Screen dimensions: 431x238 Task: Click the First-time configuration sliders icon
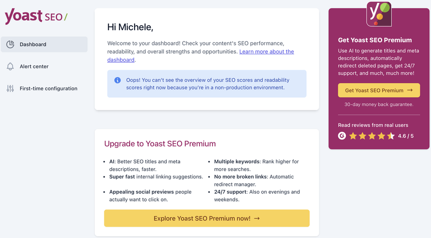(10, 89)
